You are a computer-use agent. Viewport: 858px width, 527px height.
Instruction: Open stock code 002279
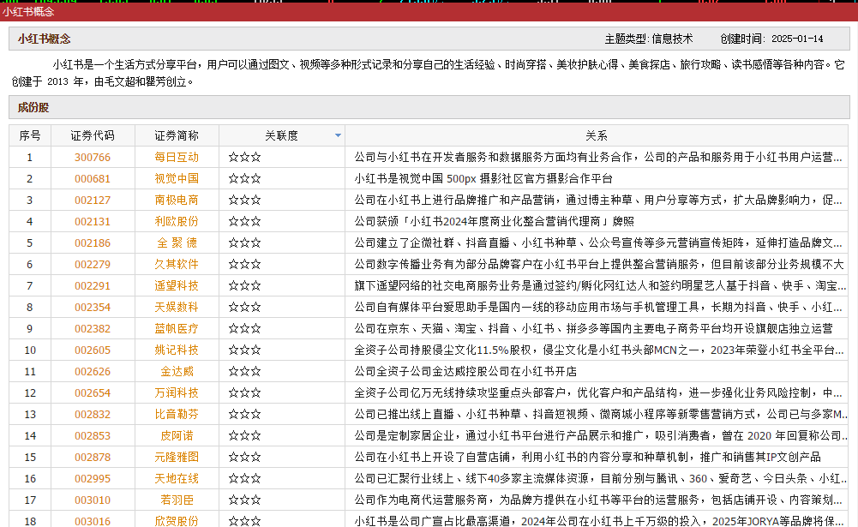[x=93, y=264]
